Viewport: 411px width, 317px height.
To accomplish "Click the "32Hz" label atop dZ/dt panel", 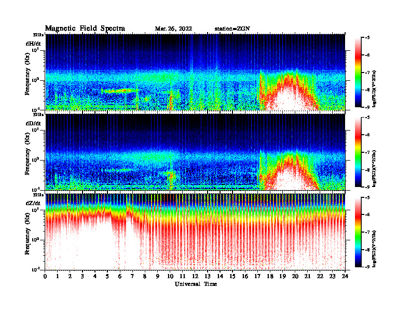I will (38, 195).
